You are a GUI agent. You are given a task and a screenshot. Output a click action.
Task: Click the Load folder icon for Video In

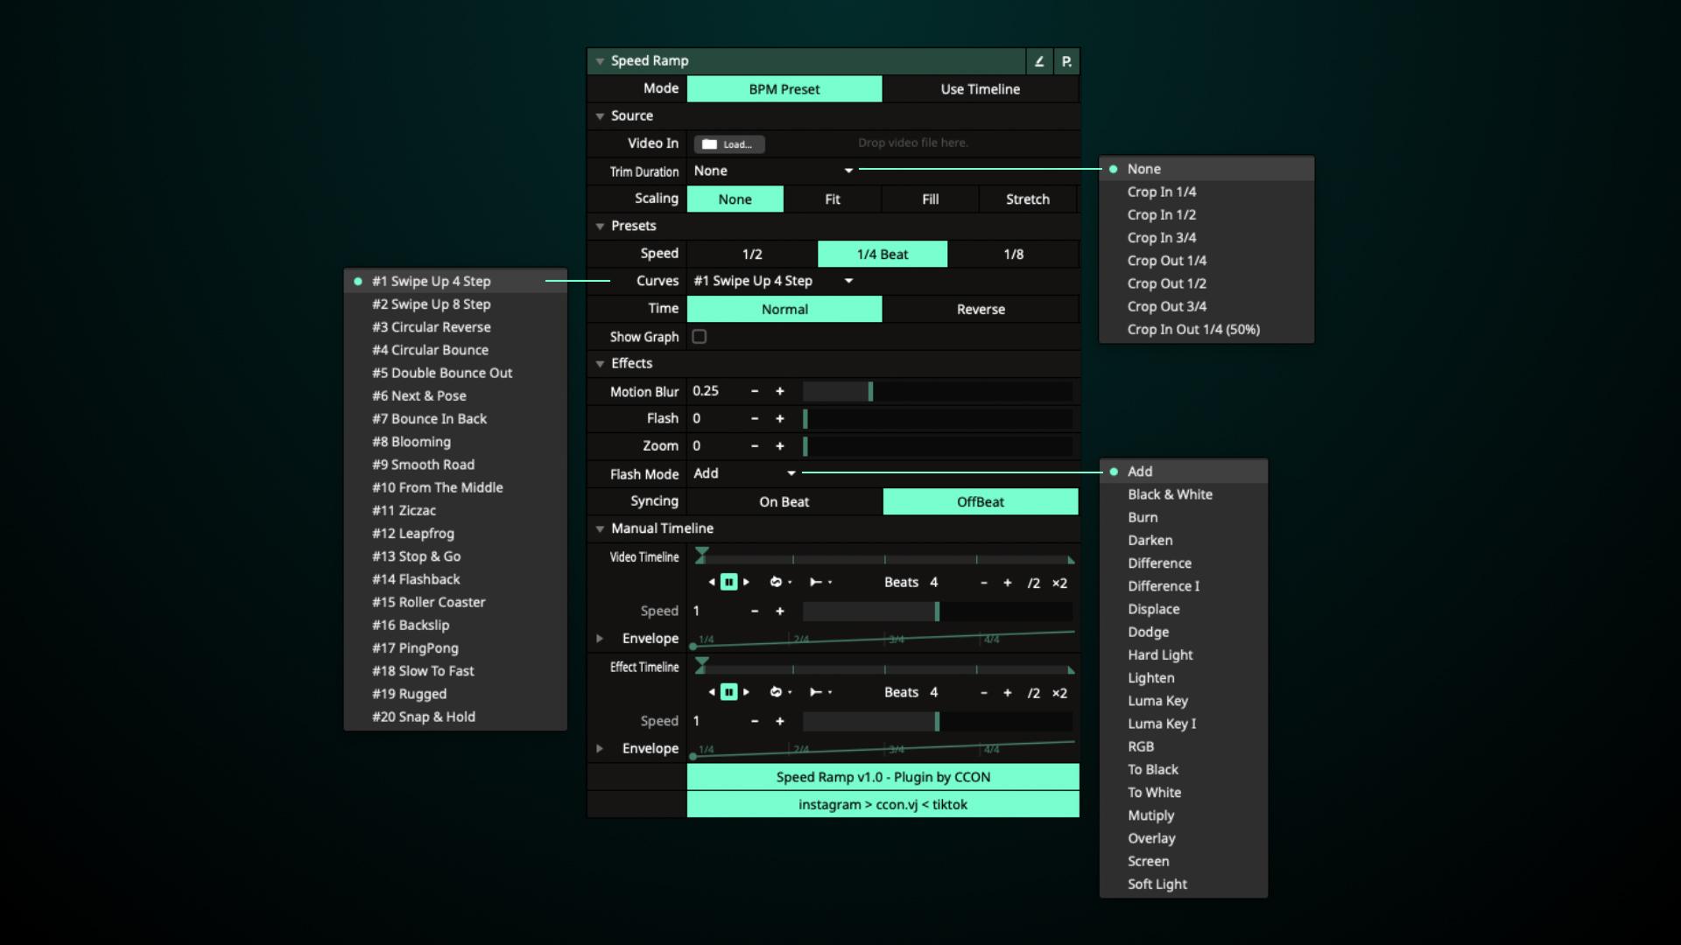click(x=709, y=144)
